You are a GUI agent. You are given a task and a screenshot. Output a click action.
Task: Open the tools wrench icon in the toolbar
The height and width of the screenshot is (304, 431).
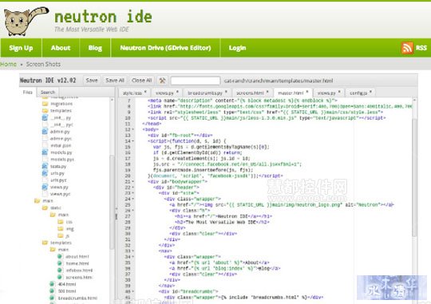[x=162, y=81]
